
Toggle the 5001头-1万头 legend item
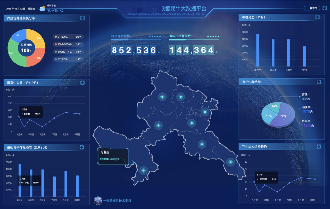point(68,52)
